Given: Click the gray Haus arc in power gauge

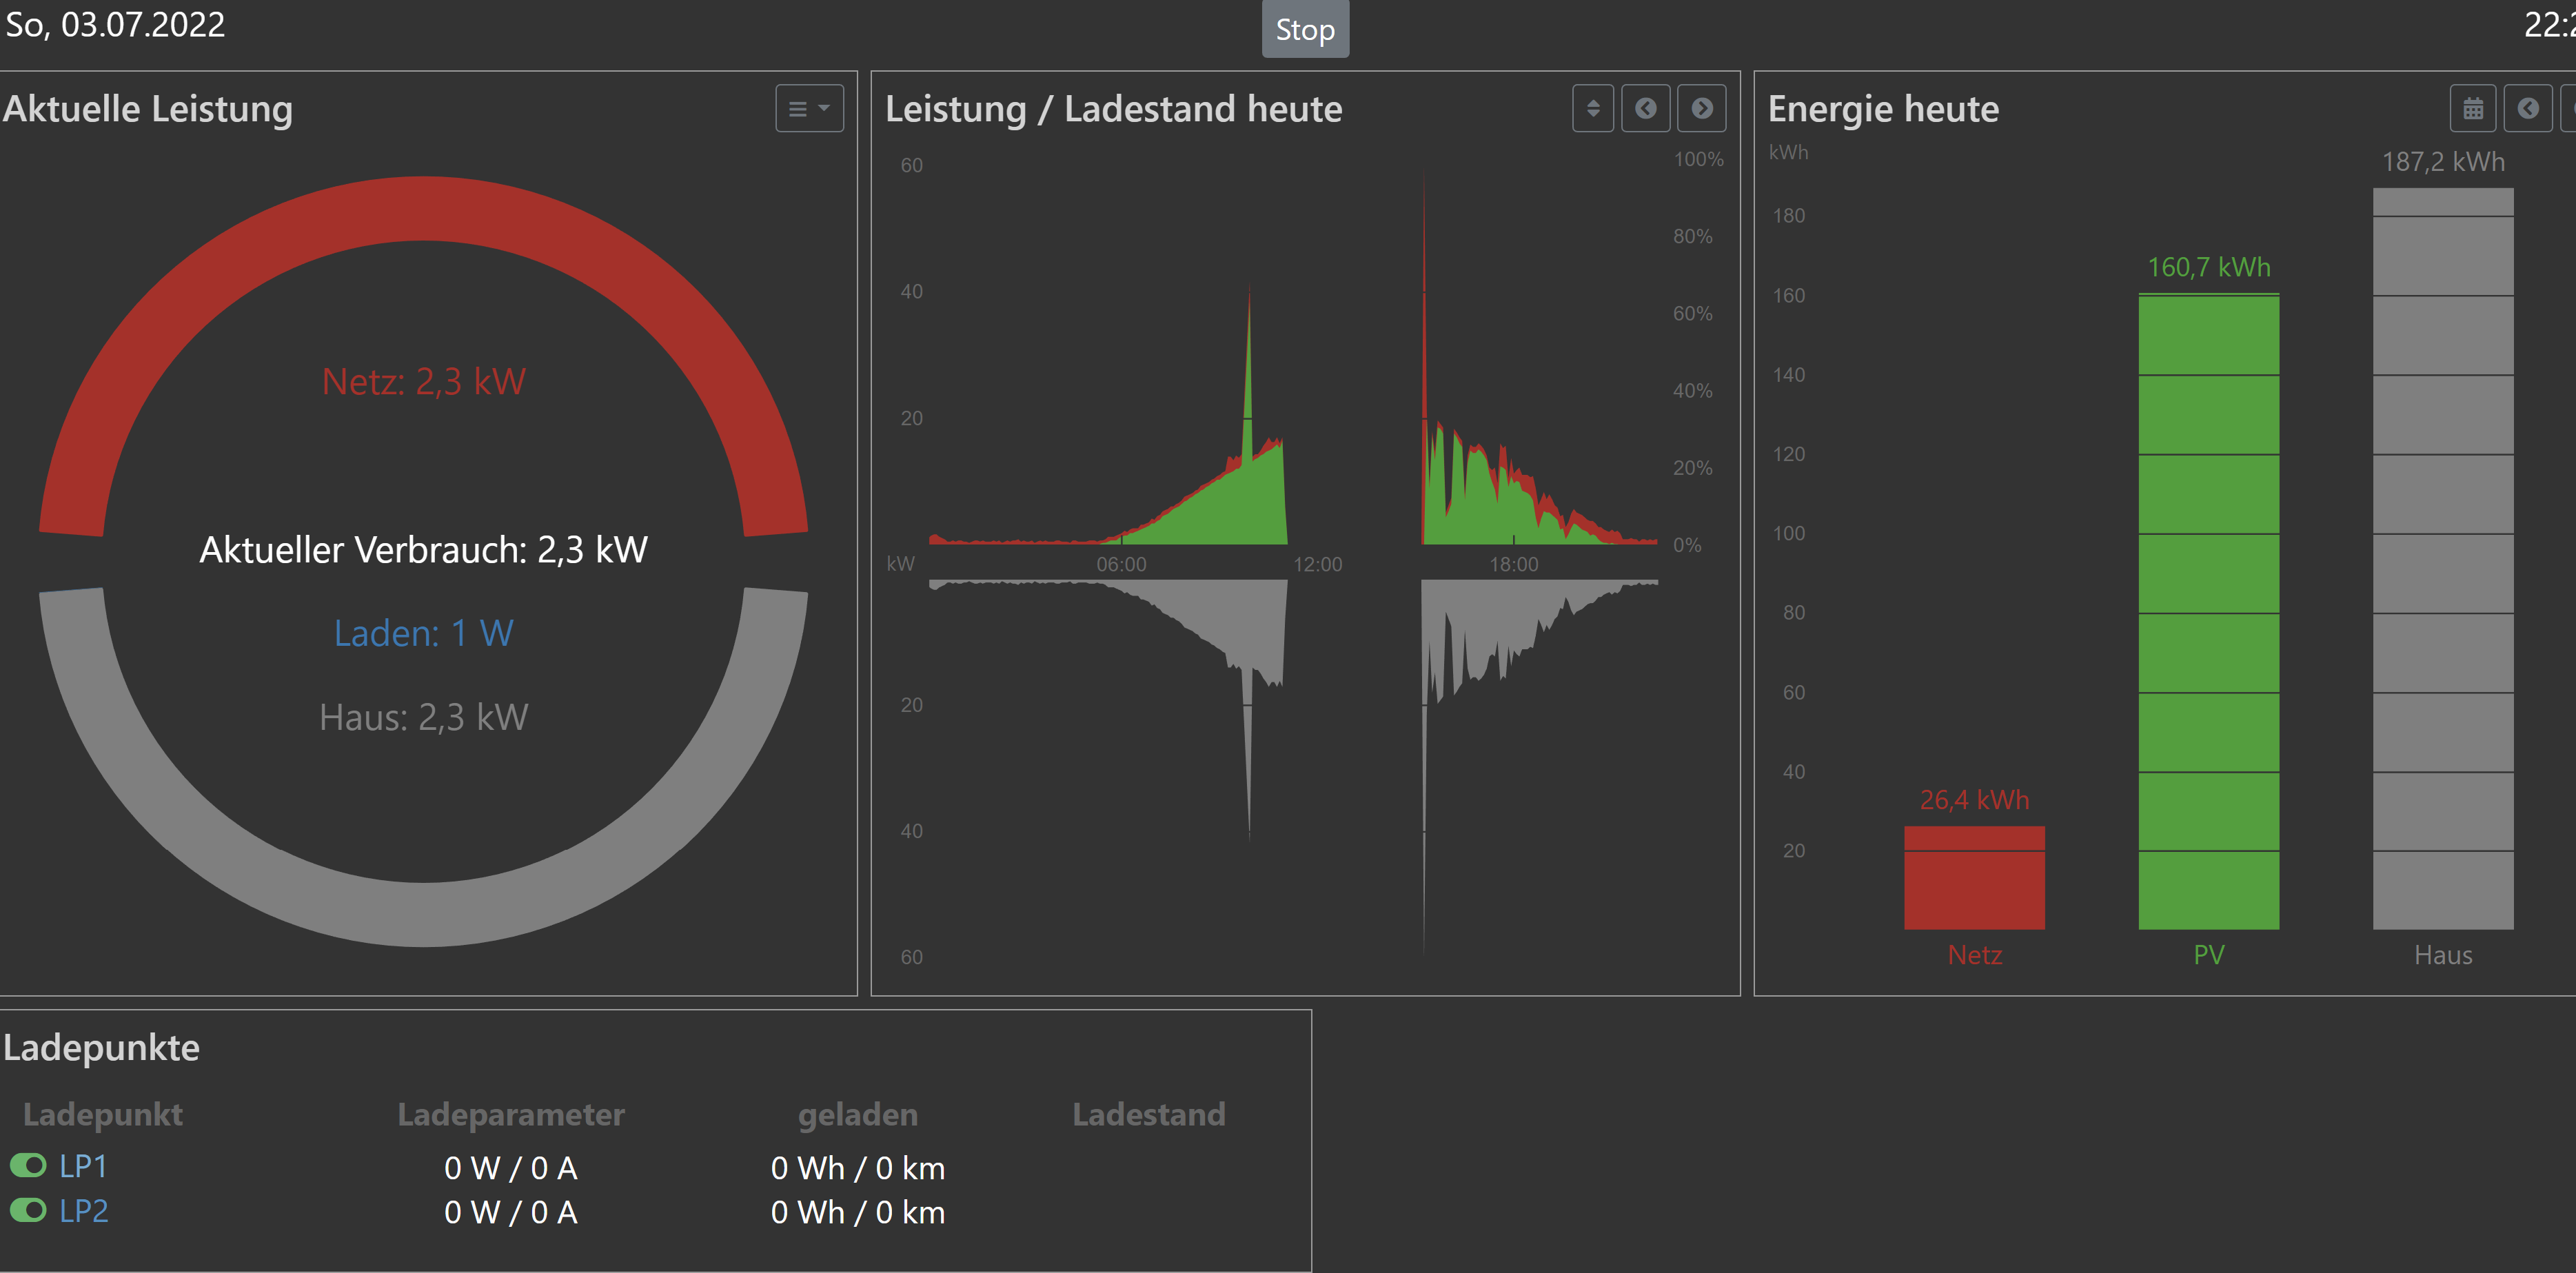Looking at the screenshot, I should click(422, 913).
